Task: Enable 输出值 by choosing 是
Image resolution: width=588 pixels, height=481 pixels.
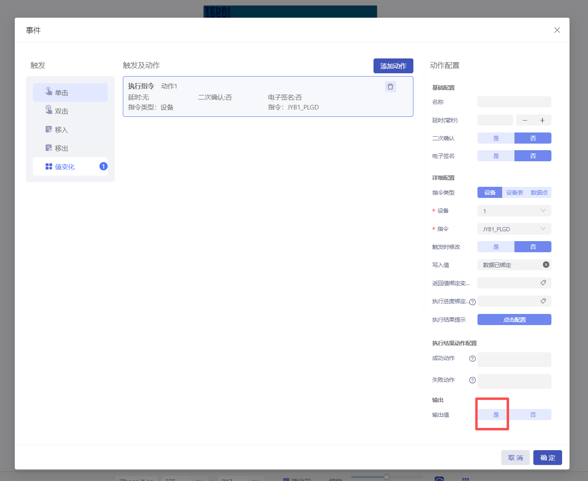Action: pyautogui.click(x=496, y=415)
